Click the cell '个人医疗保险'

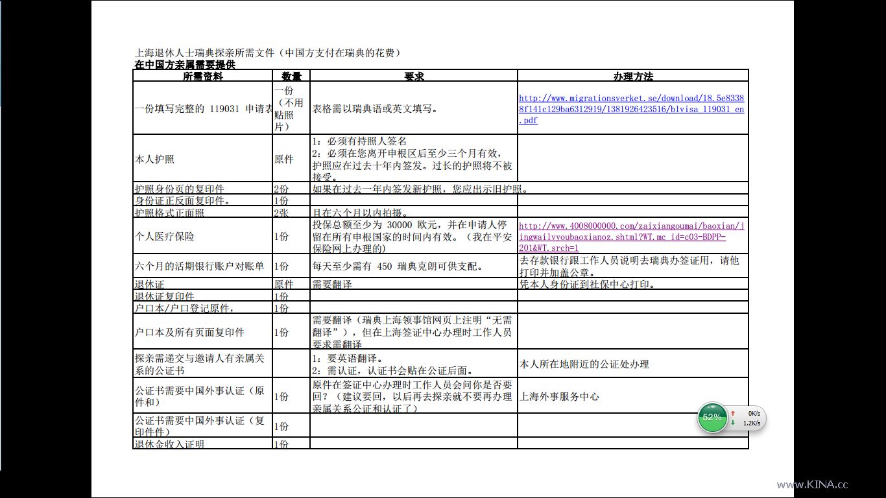[x=202, y=236]
